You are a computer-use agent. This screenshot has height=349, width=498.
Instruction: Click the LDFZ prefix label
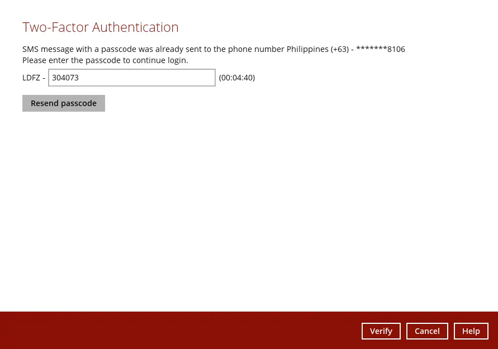(x=31, y=78)
